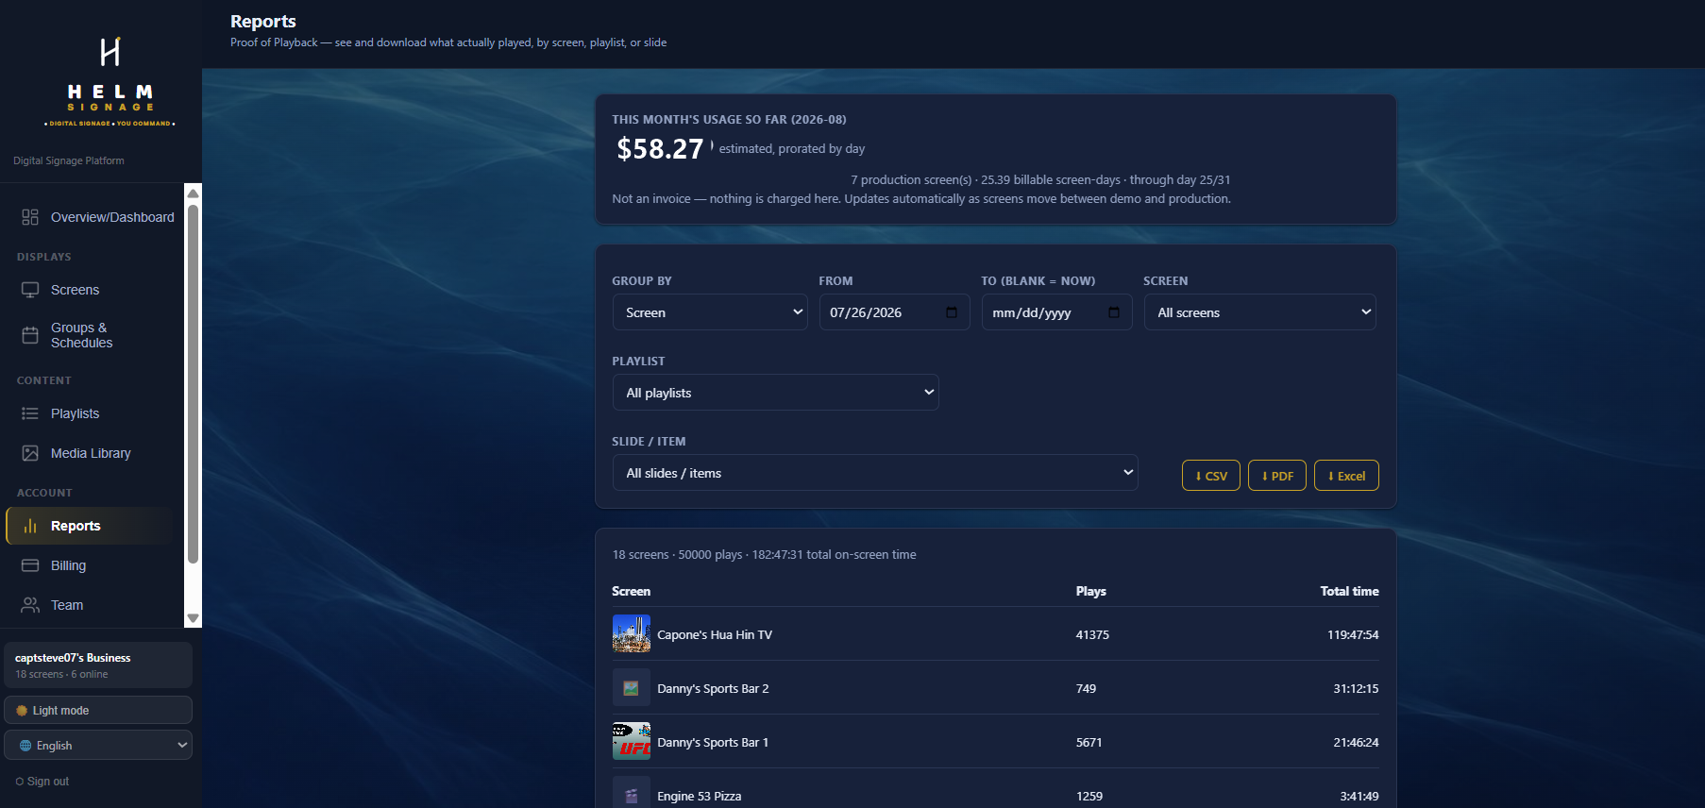The image size is (1705, 808).
Task: Click the Helm Signage logo
Action: click(x=110, y=82)
